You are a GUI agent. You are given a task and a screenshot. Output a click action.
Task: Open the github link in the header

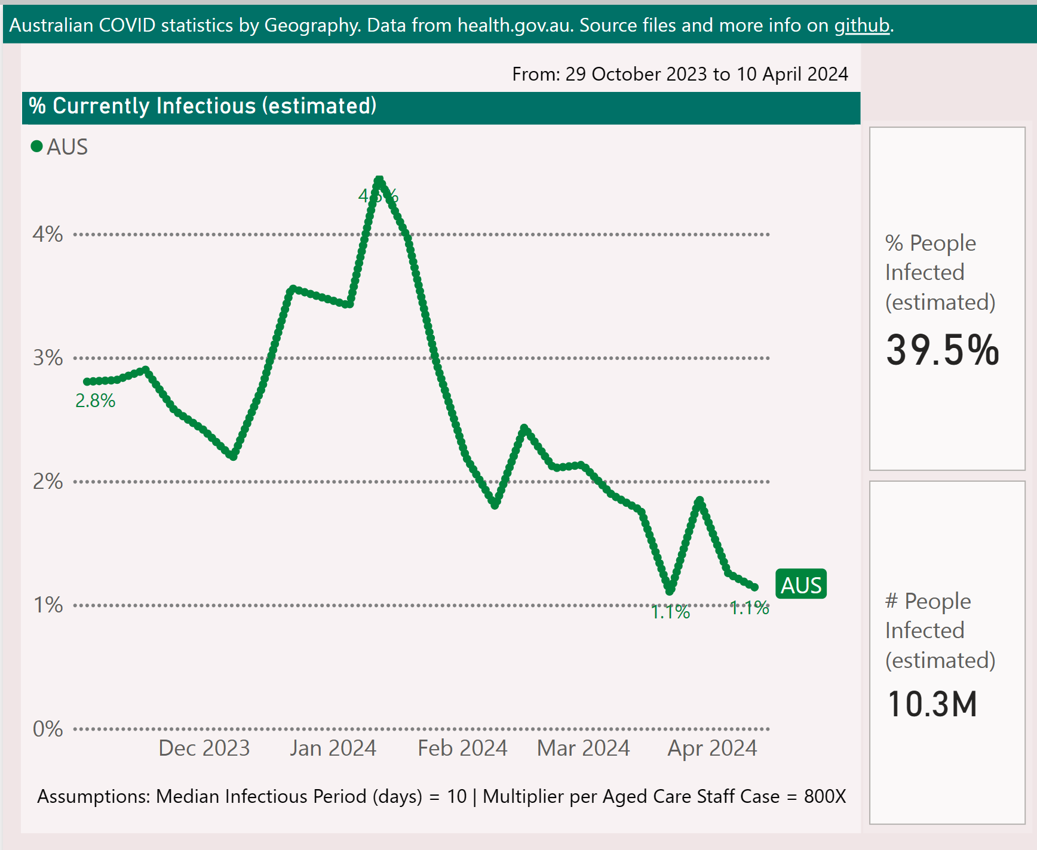pos(862,25)
